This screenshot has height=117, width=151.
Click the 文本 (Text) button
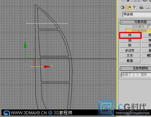tap(130, 55)
